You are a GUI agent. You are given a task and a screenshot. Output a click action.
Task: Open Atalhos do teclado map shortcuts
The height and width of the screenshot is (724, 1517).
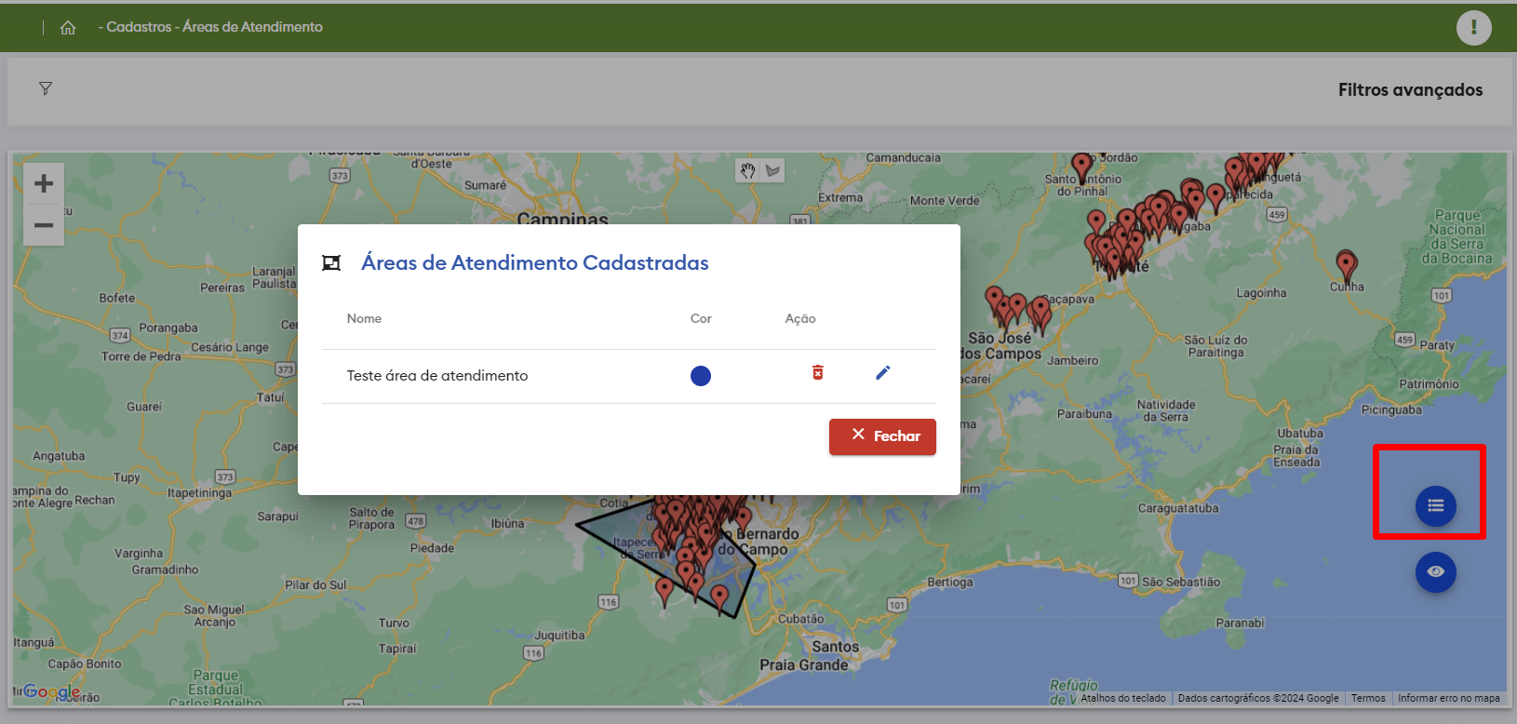[1122, 698]
